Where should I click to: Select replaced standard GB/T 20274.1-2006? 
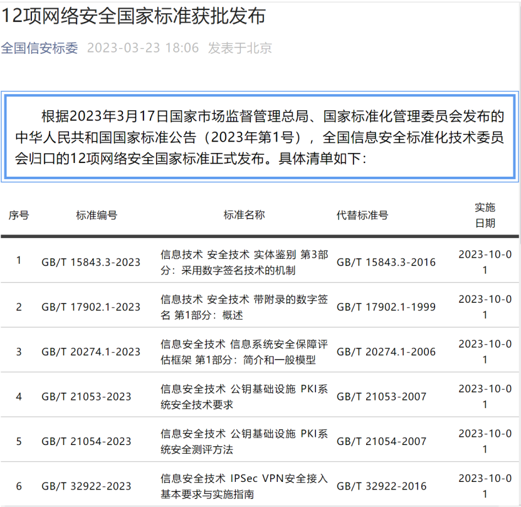pos(386,352)
